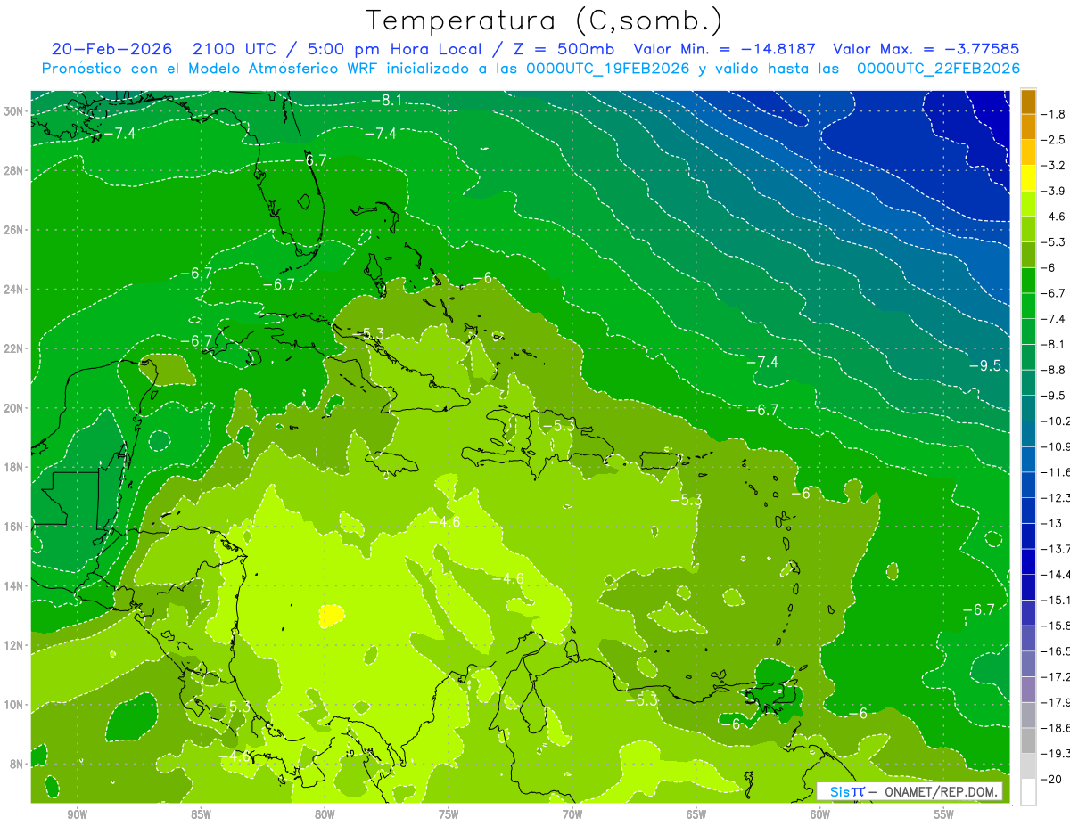Screen dimensions: 1070x826
Task: Click the 'Temperatura (C,somb.)' chart title
Action: click(545, 20)
